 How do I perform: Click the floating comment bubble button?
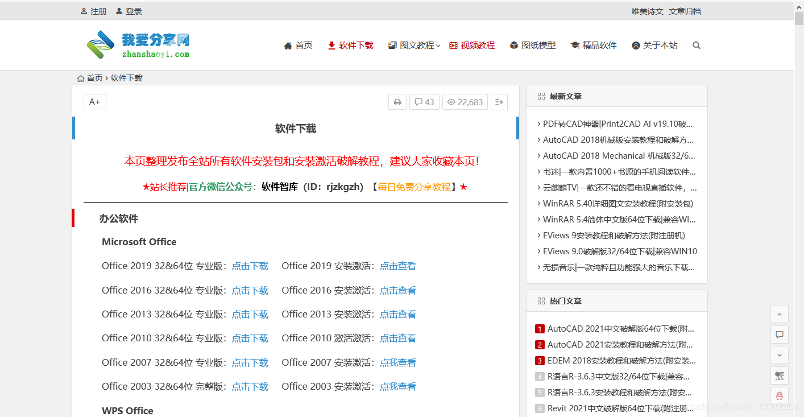coord(780,335)
